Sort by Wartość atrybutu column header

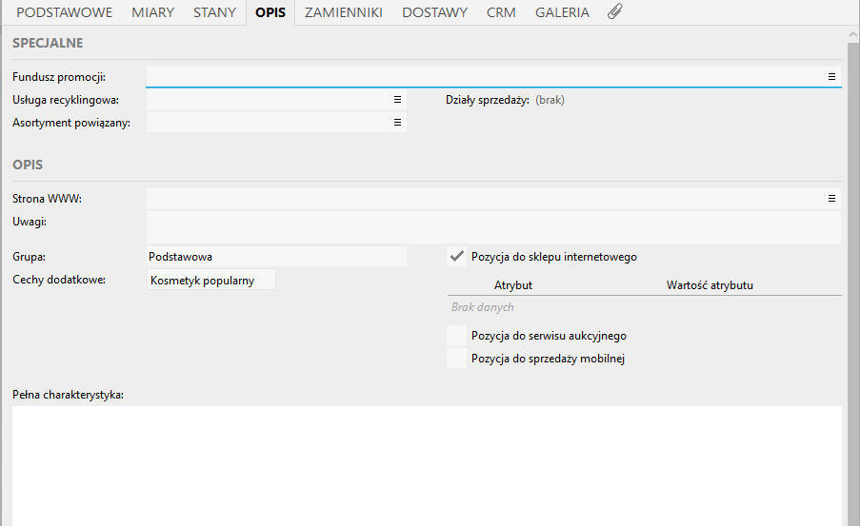click(716, 285)
